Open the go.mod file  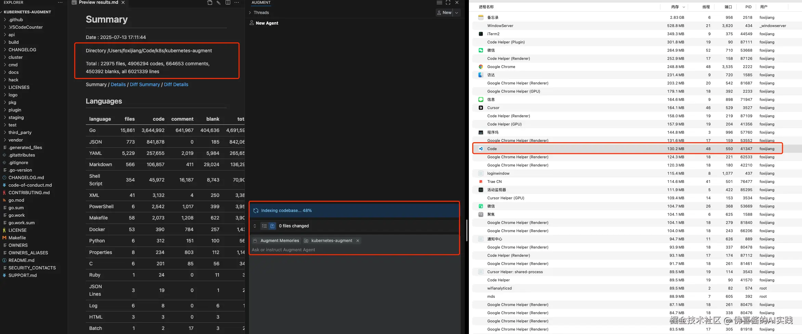coord(16,200)
